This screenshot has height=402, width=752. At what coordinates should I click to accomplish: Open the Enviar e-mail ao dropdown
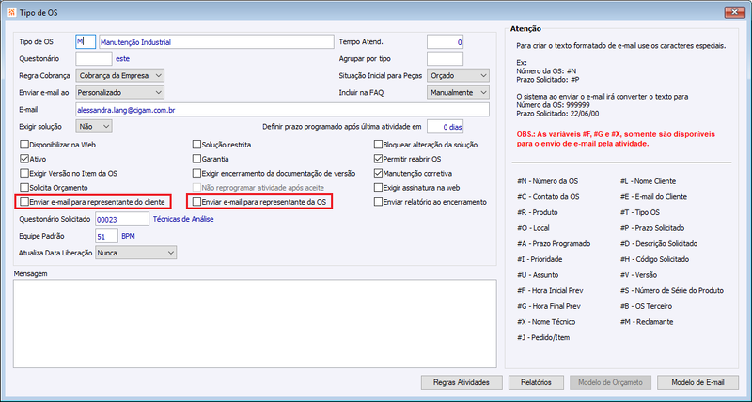(x=120, y=92)
